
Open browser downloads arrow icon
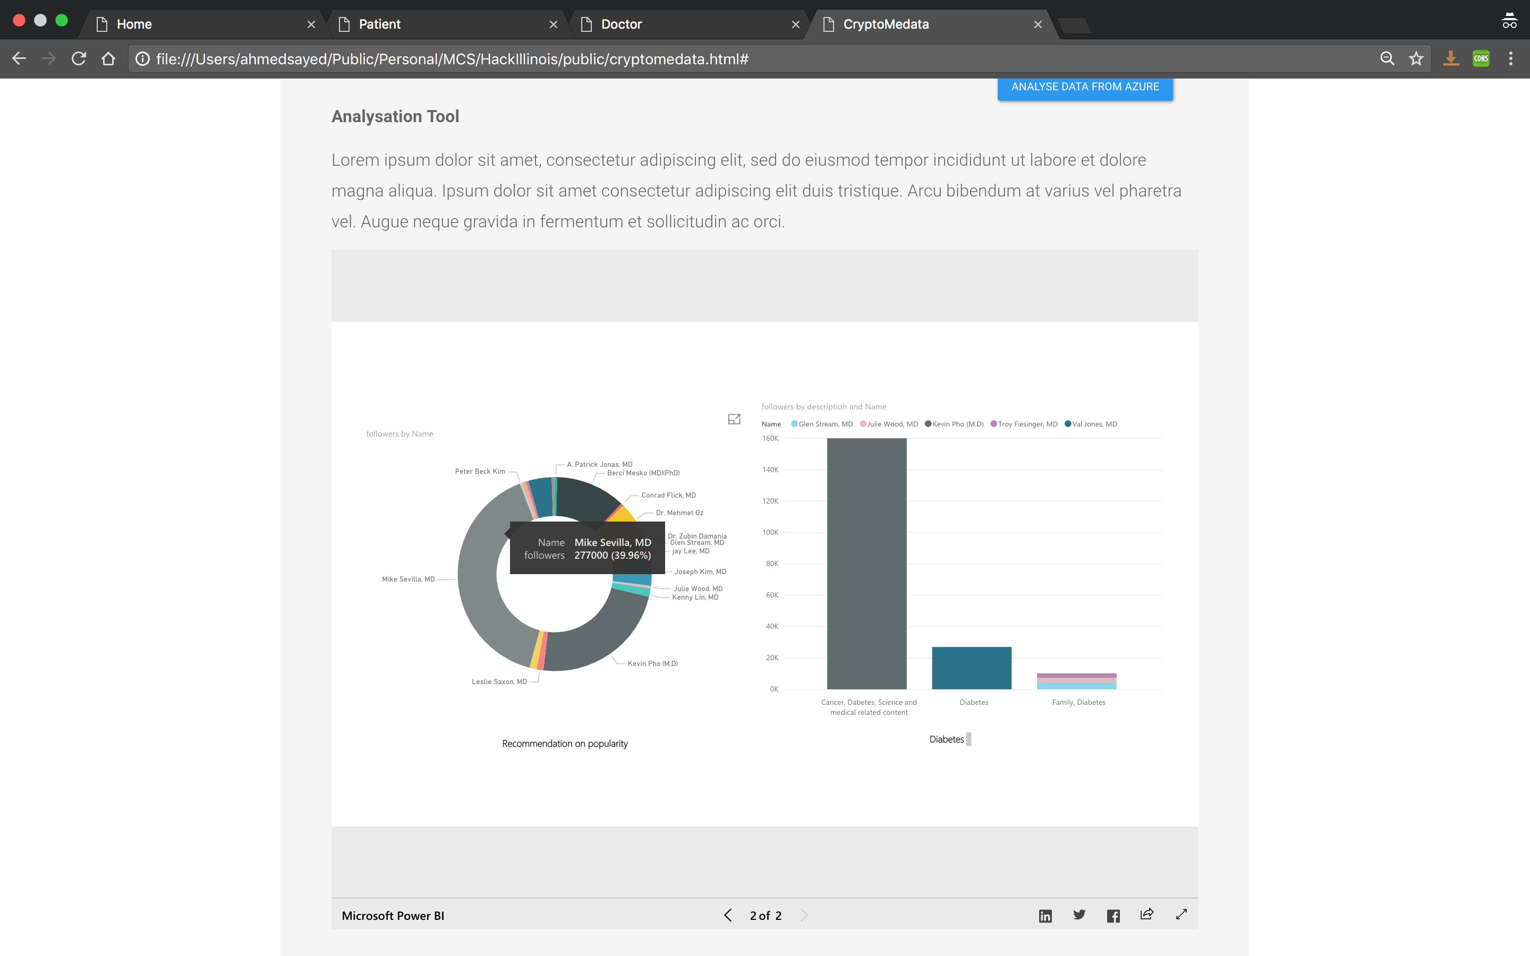1451,59
